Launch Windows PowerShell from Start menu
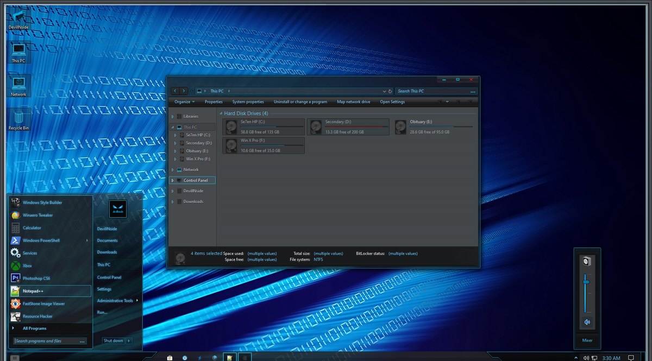Viewport: 652px width, 361px height. click(x=50, y=240)
